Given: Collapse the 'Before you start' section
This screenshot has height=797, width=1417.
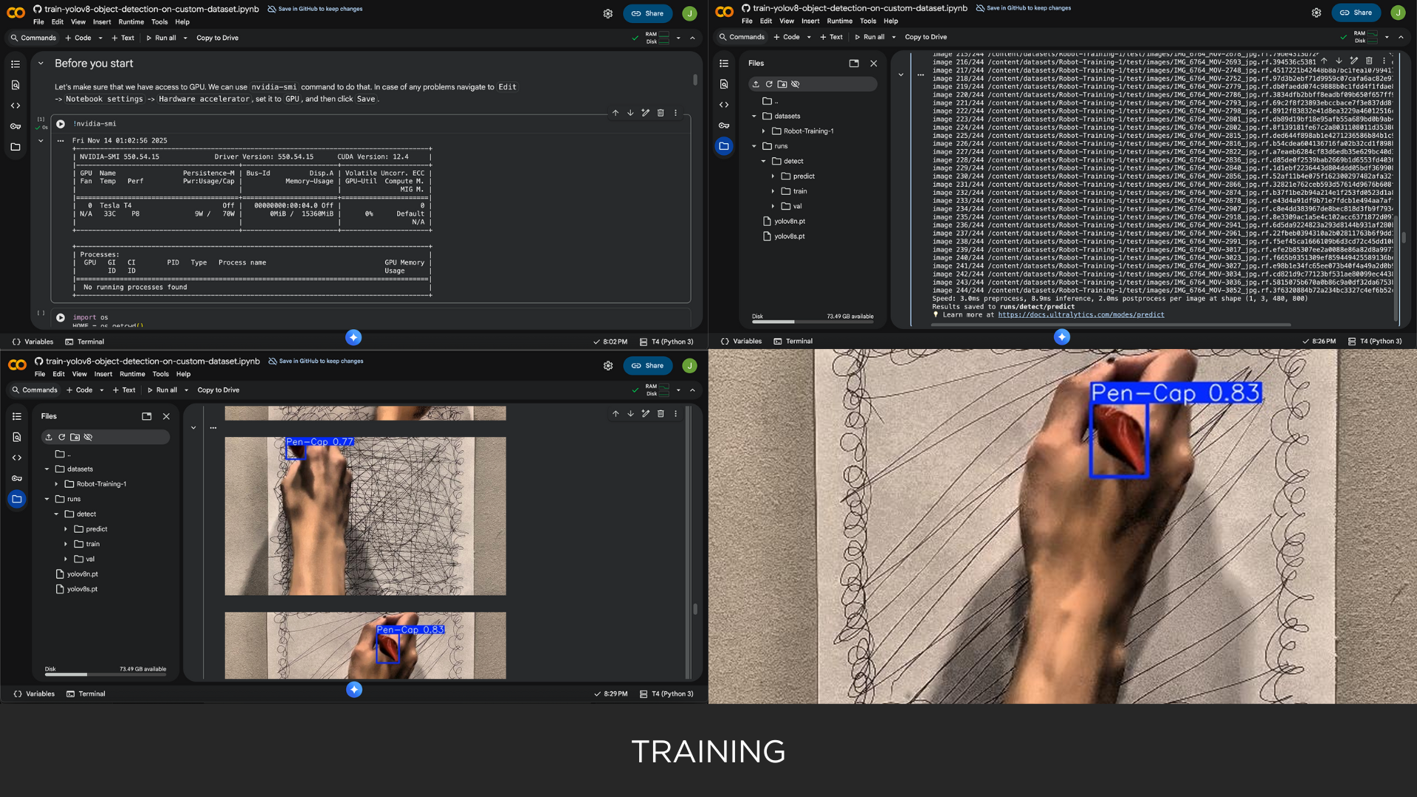Looking at the screenshot, I should point(41,63).
